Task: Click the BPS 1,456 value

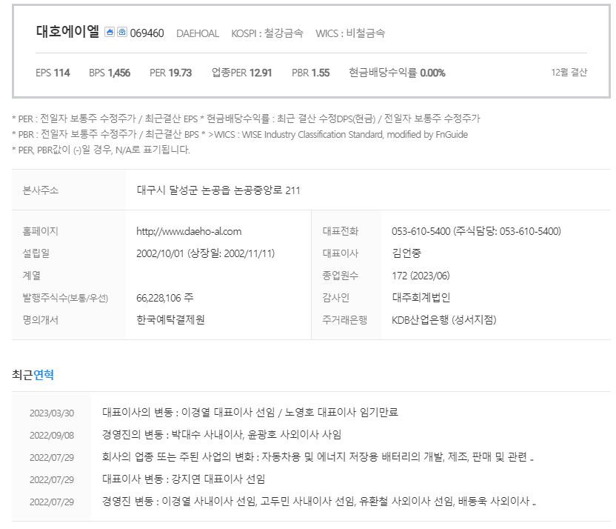Action: tap(110, 73)
